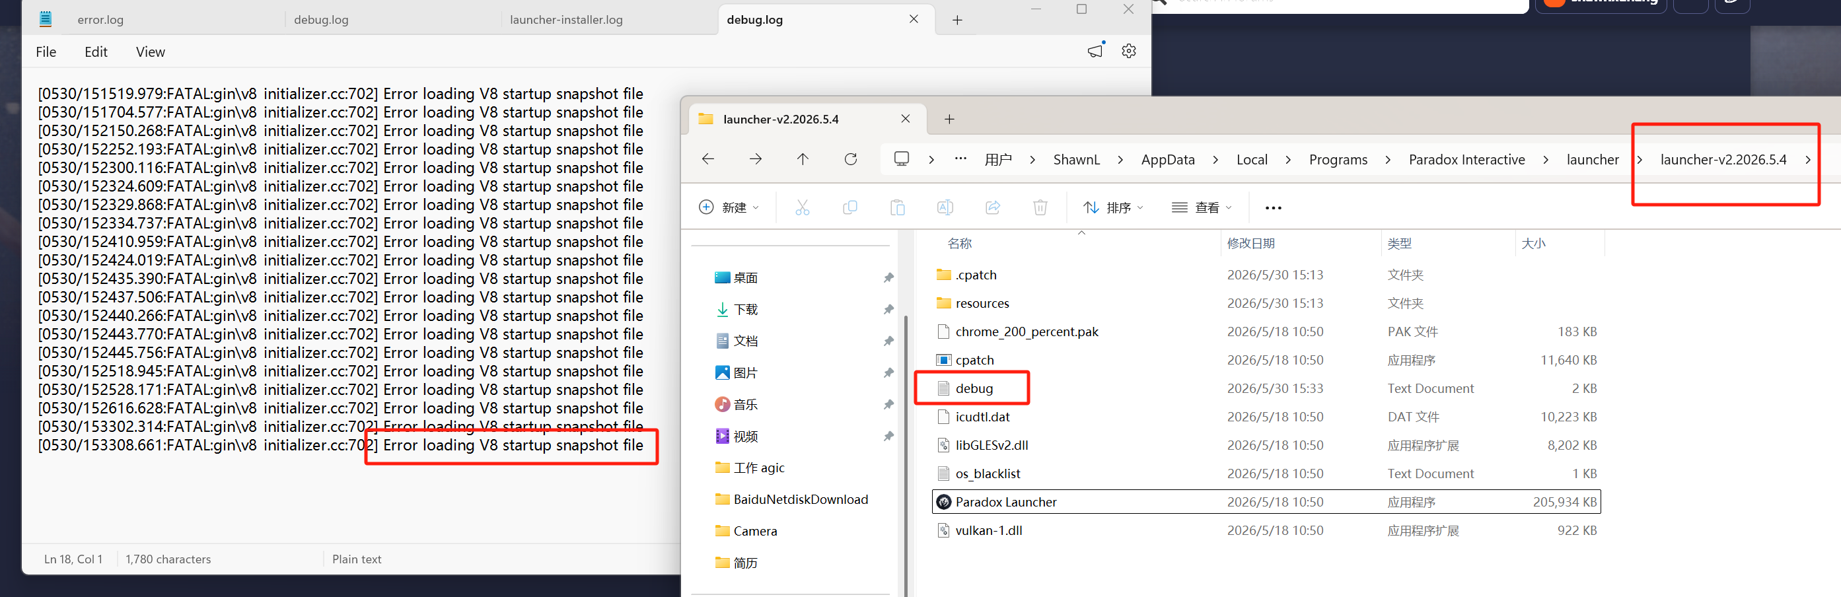Click the This PC monitor icon in address bar
Image resolution: width=1841 pixels, height=597 pixels.
pos(902,158)
